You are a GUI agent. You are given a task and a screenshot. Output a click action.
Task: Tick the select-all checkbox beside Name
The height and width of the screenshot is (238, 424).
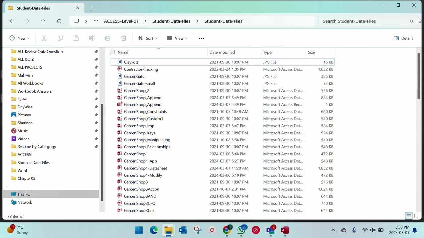coord(112,52)
